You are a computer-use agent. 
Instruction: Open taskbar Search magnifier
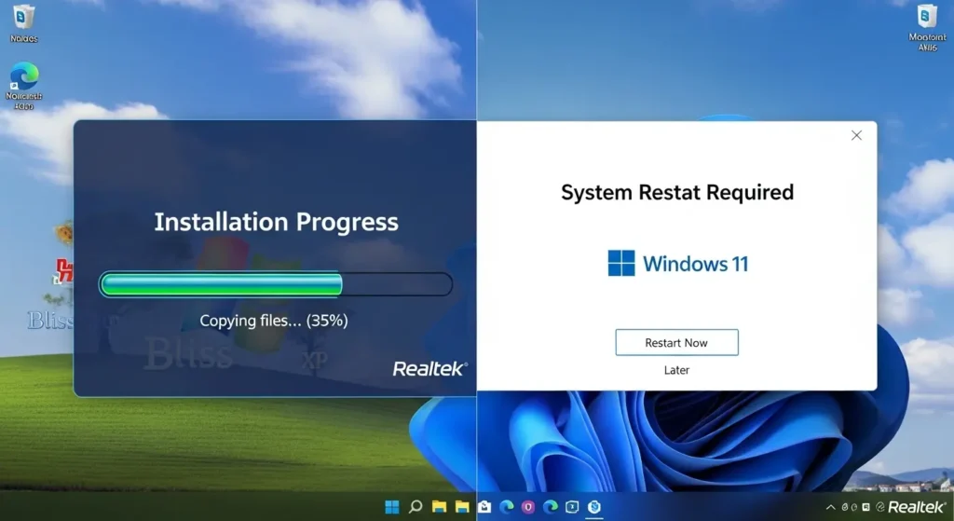click(x=416, y=506)
